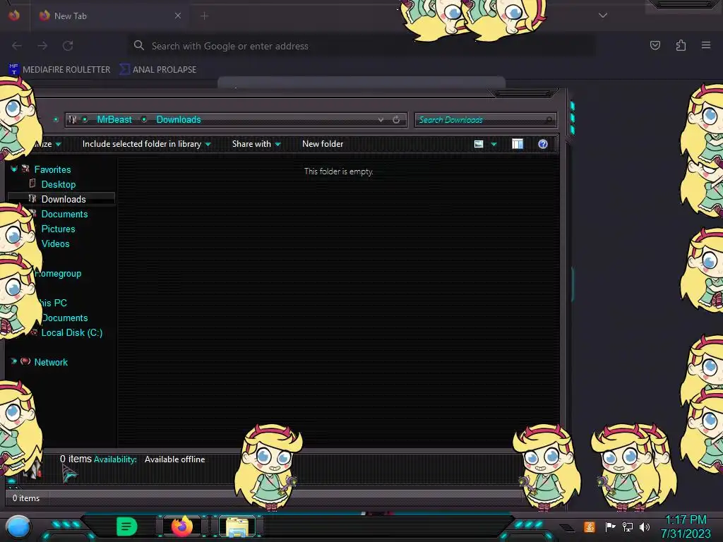
Task: Reload the page in Firefox
Action: [68, 46]
